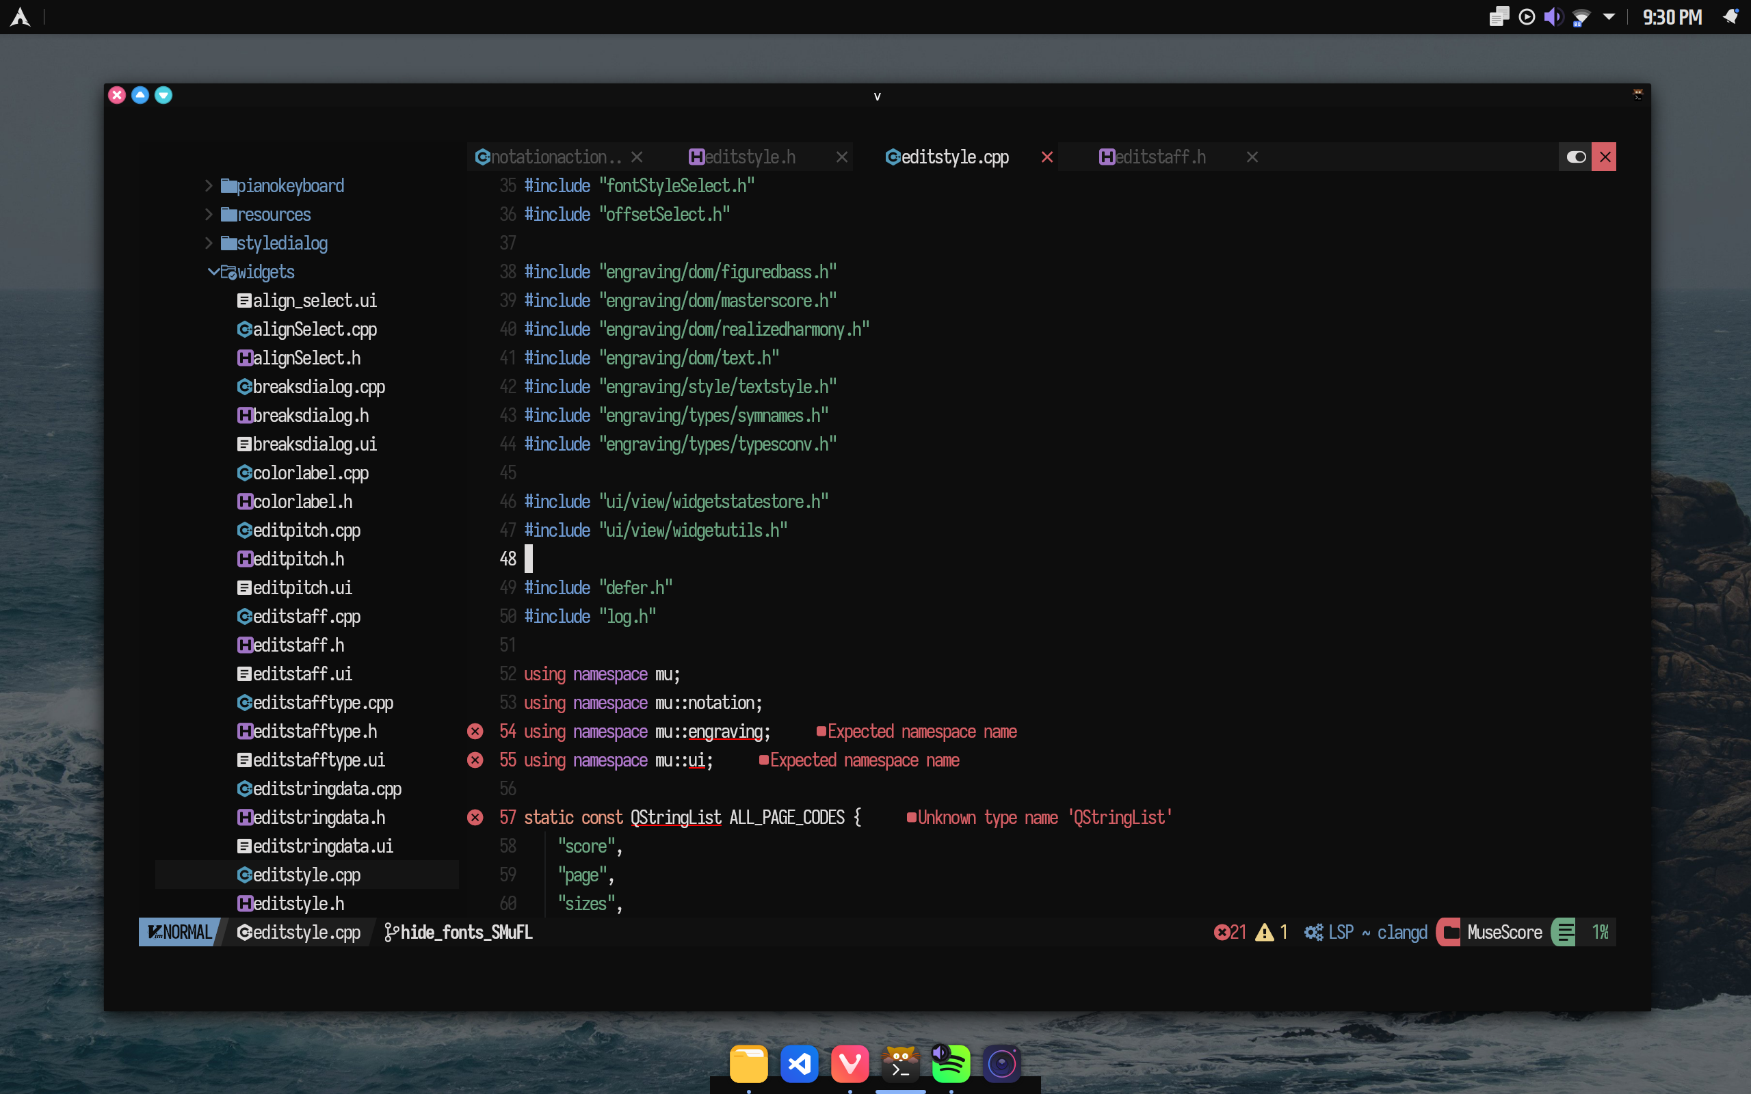Open Visual Studio Code from dock

[799, 1063]
